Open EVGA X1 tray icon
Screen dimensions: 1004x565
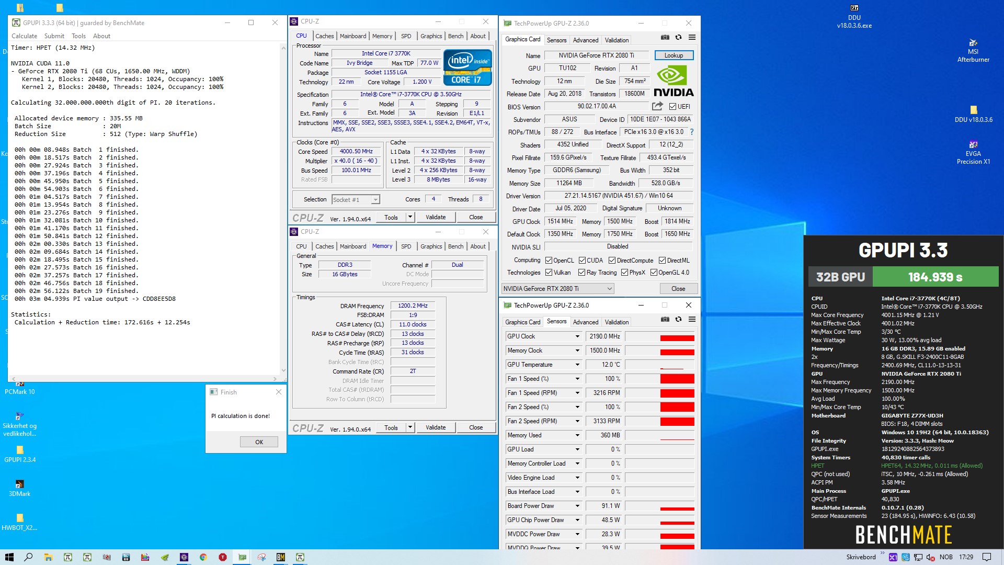click(893, 557)
